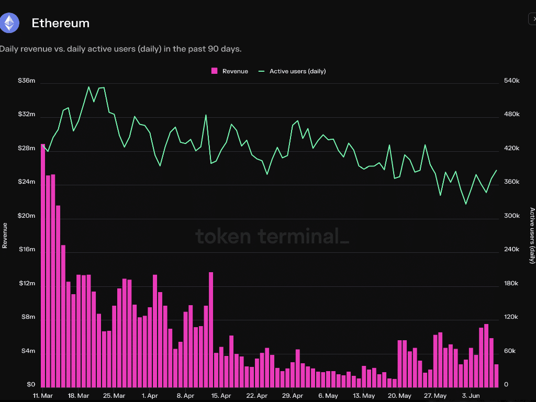Click the 20. May x-axis date label
This screenshot has width=536, height=402.
[400, 396]
